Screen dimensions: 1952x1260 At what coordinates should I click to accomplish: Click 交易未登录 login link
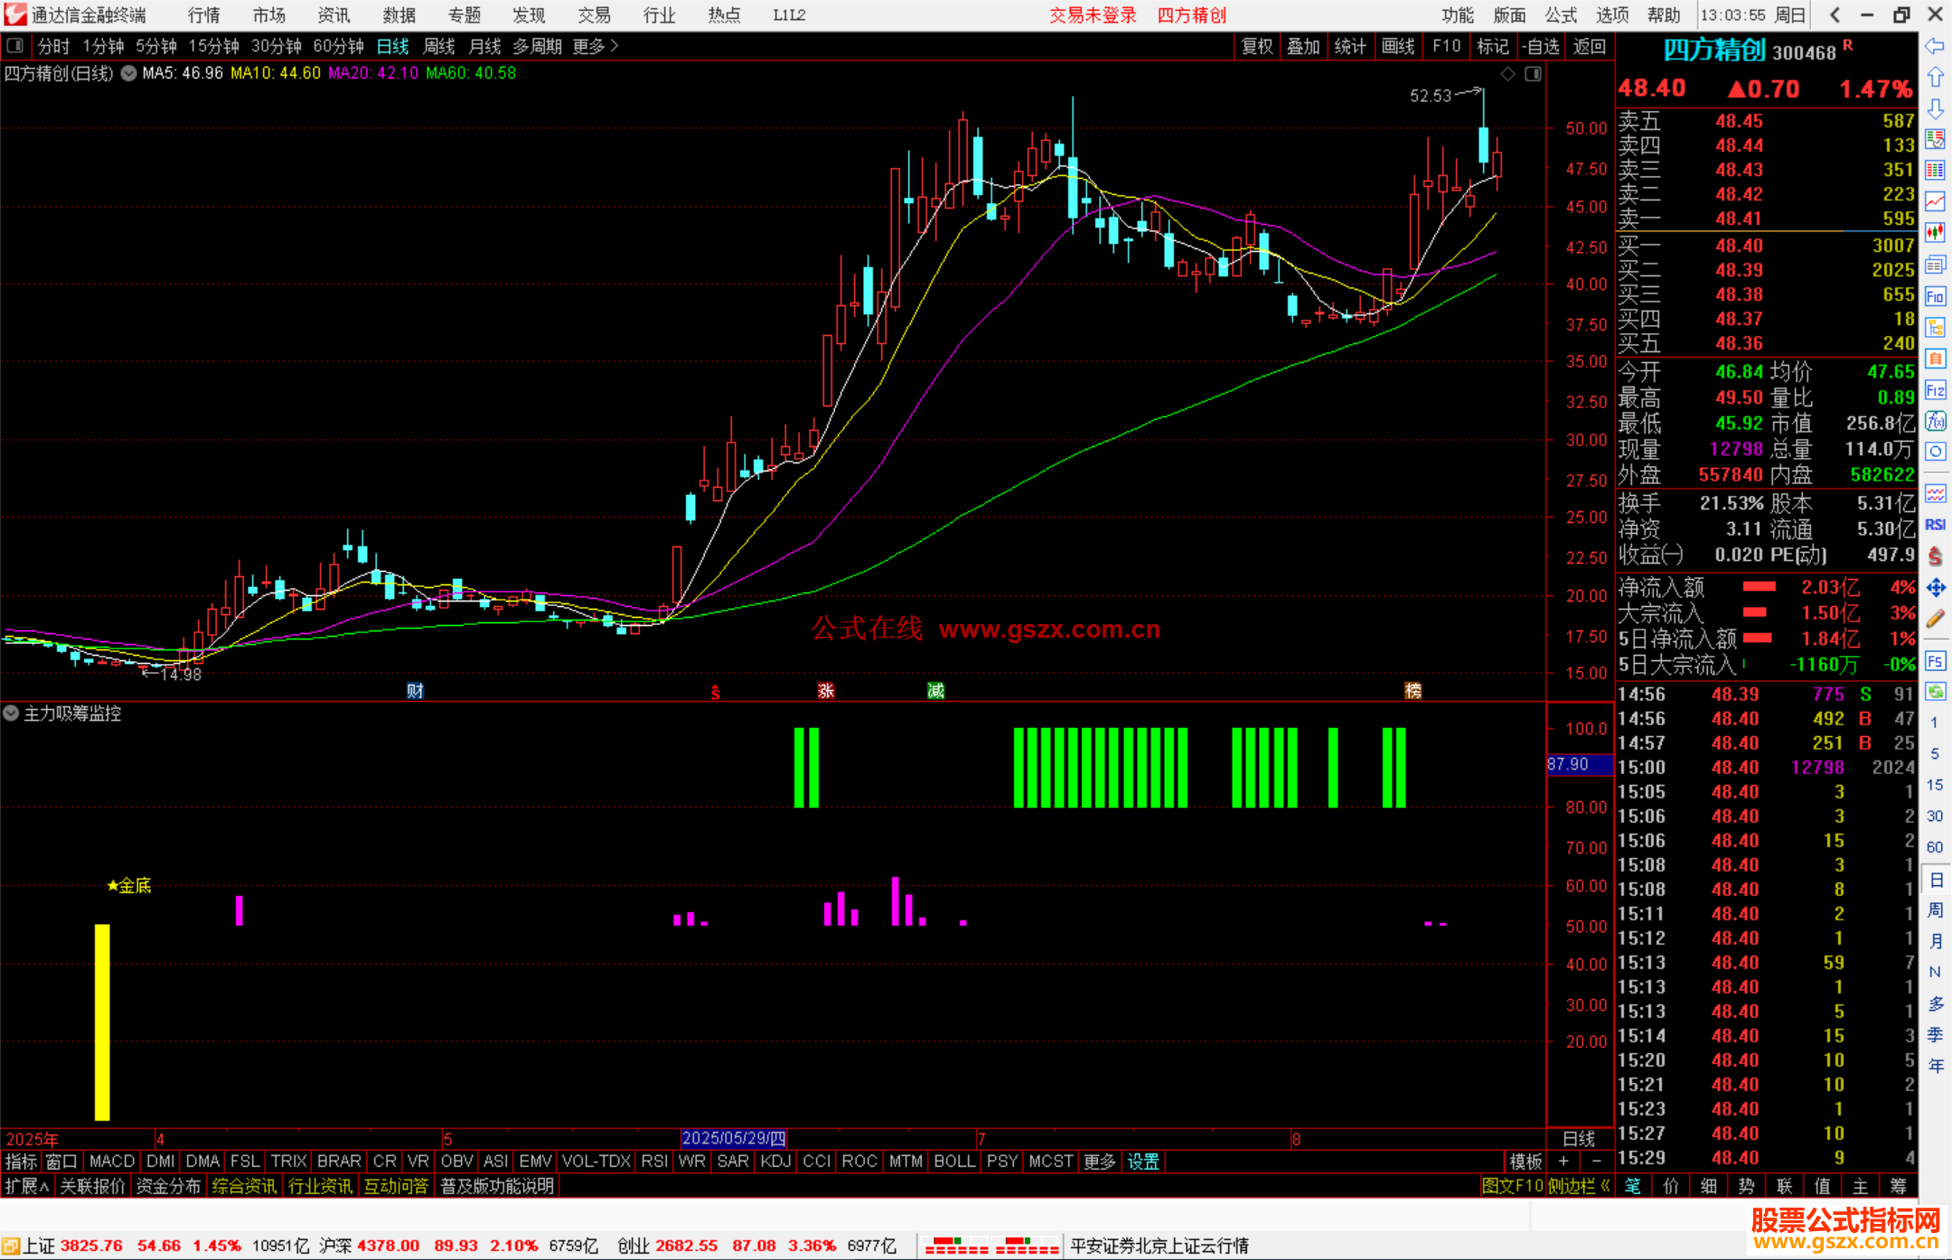point(1093,14)
